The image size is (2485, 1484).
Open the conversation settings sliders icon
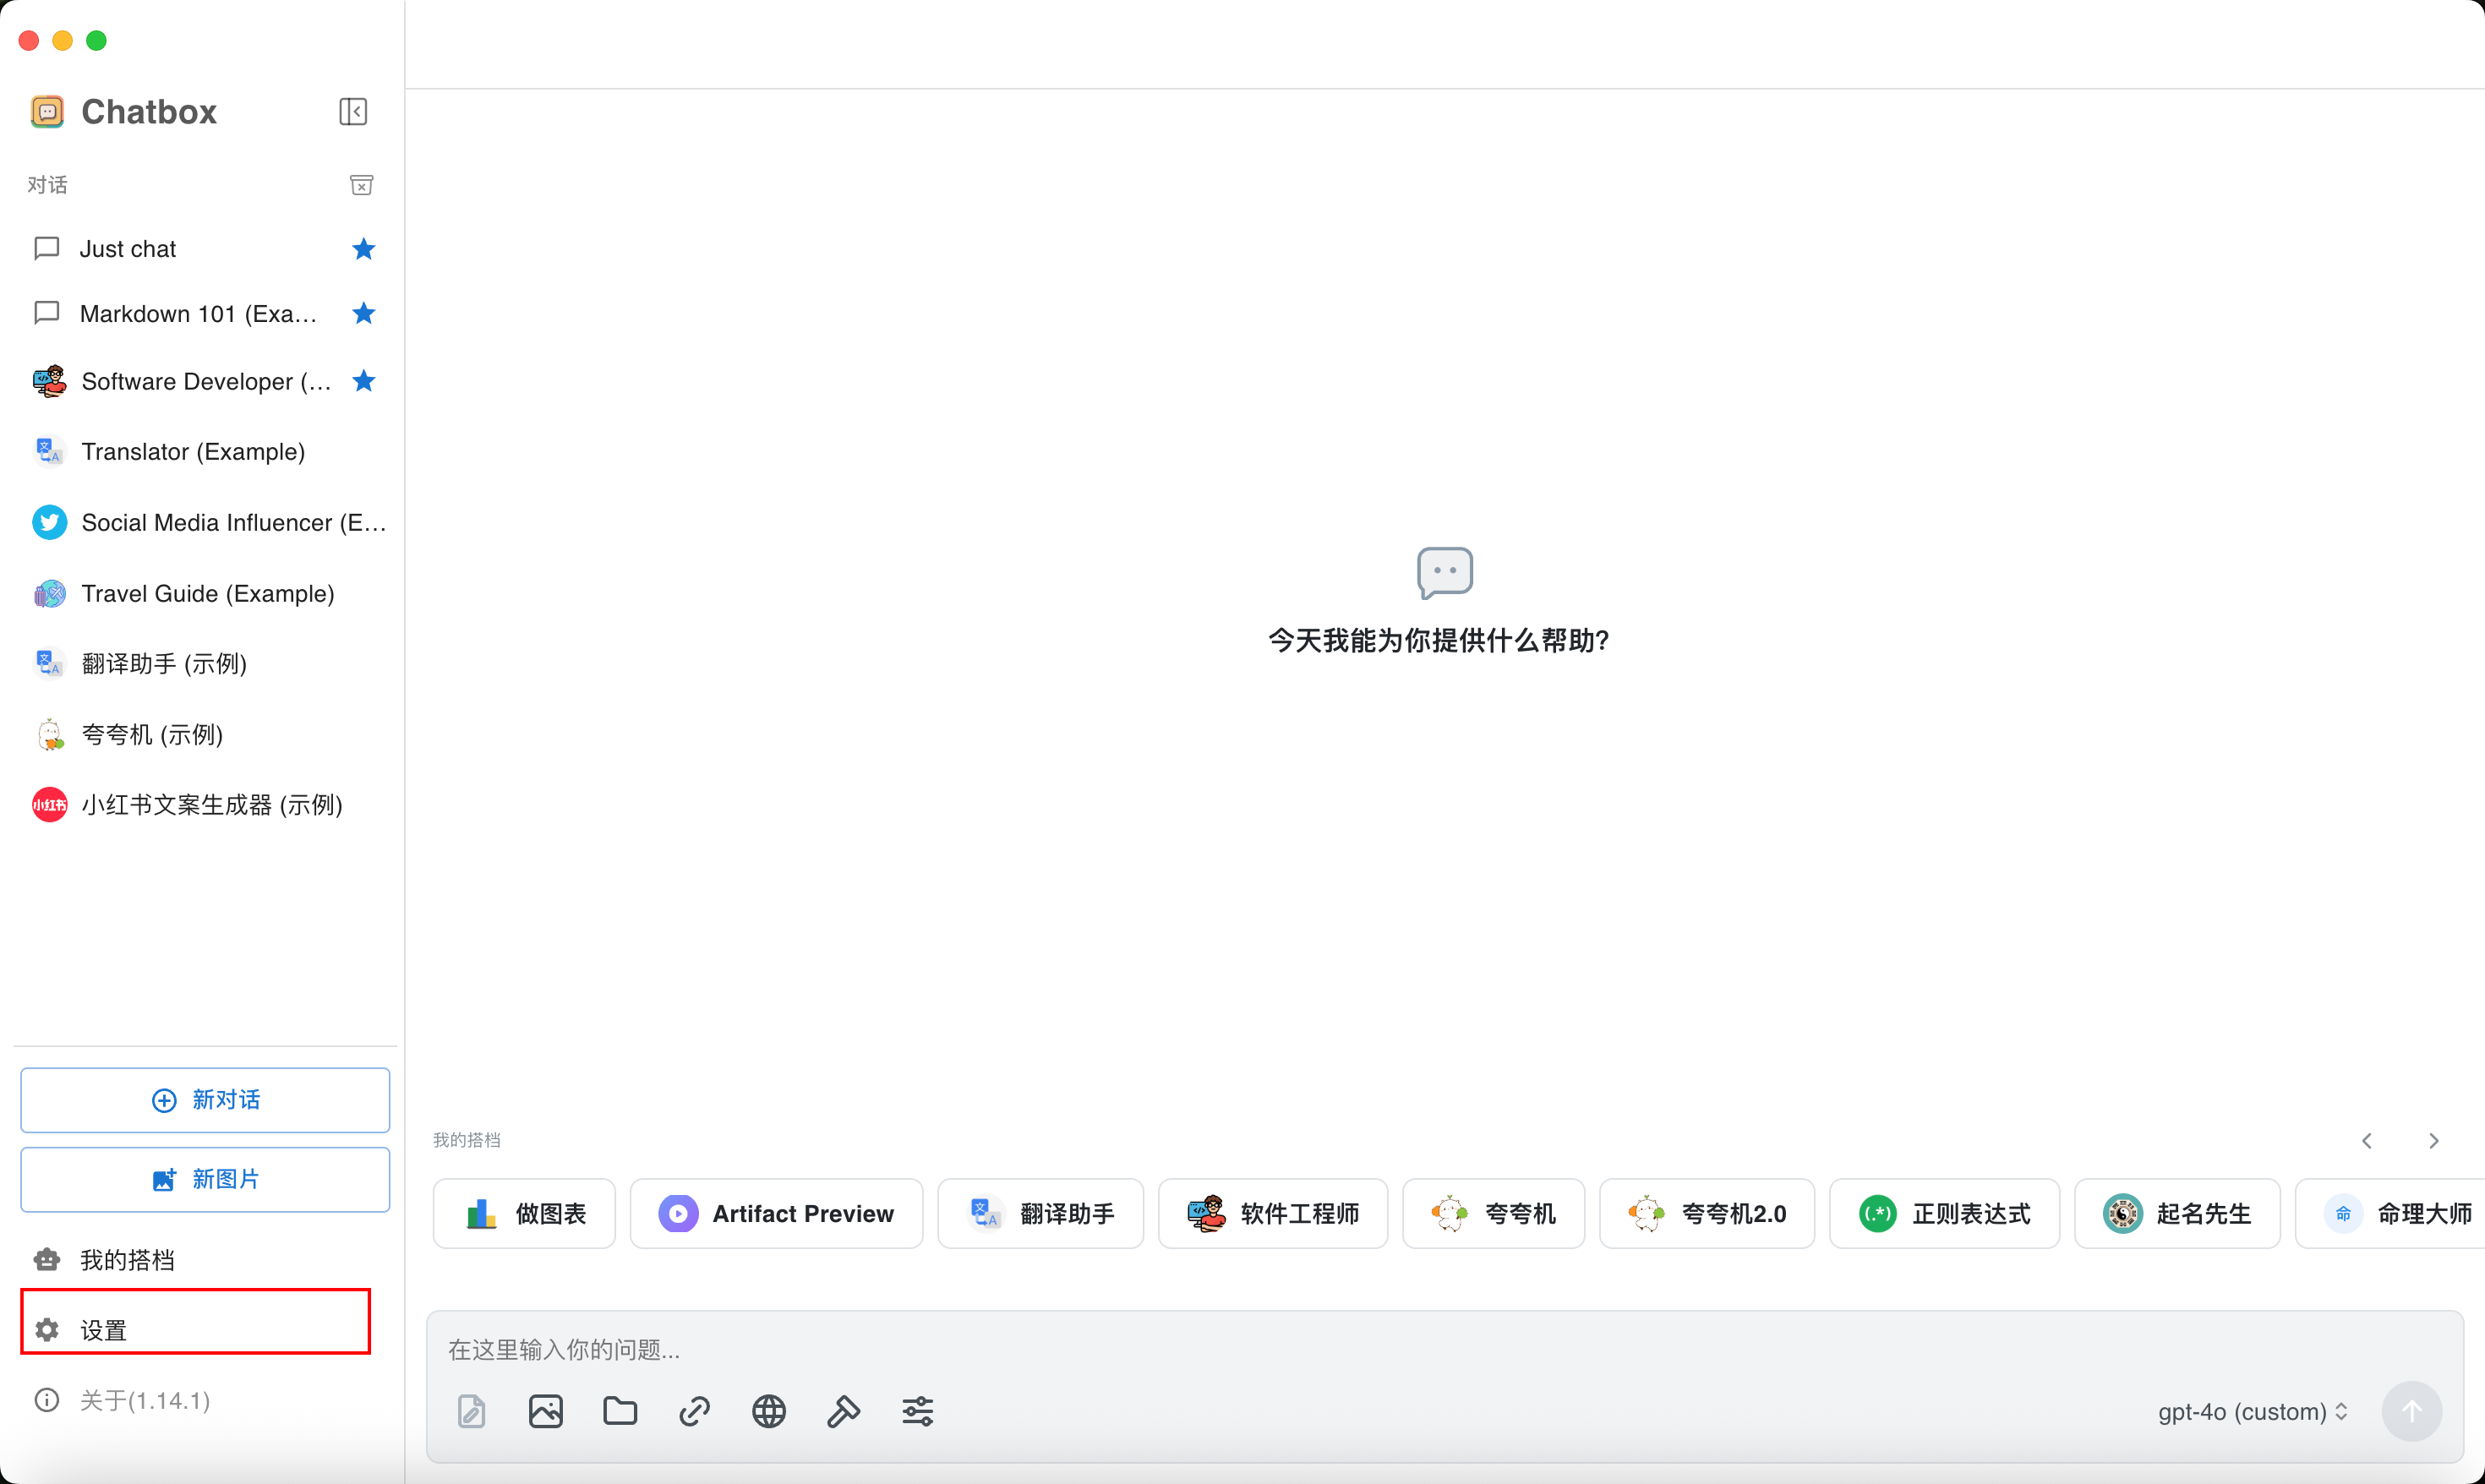click(917, 1411)
